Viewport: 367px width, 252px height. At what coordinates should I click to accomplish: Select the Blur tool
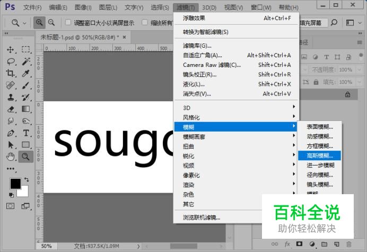coord(10,121)
